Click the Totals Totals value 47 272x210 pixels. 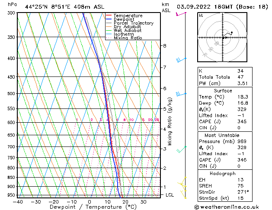click(240, 77)
